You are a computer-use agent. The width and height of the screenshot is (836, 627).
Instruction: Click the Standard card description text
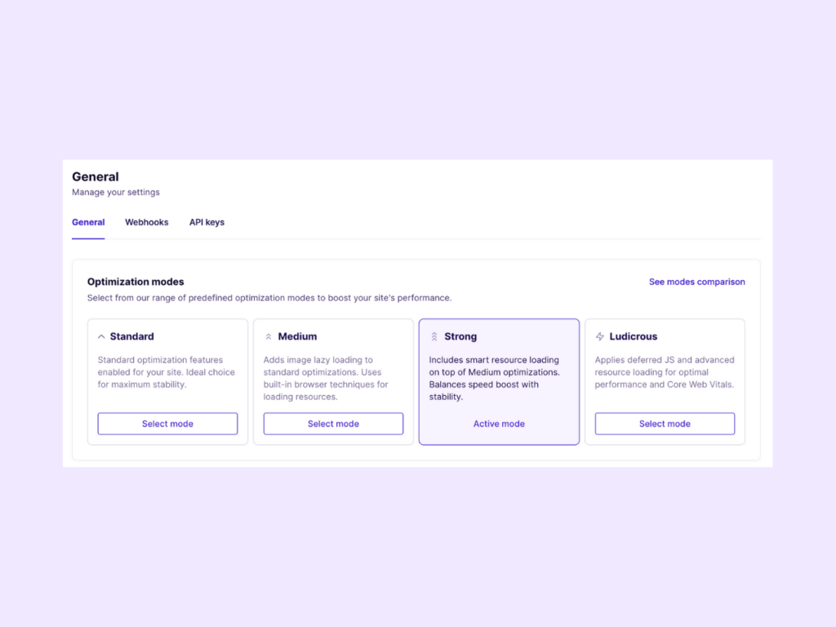pyautogui.click(x=167, y=372)
